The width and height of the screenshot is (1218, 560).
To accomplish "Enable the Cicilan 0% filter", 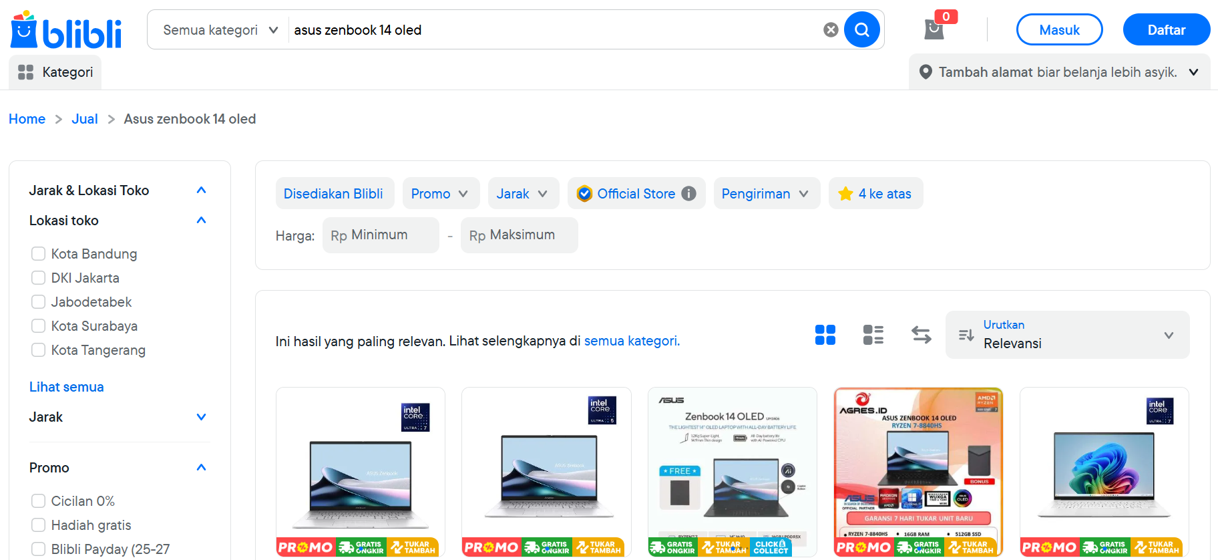I will [39, 501].
